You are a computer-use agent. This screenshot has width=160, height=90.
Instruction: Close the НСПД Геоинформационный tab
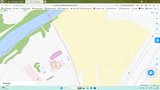pyautogui.click(x=42, y=2)
